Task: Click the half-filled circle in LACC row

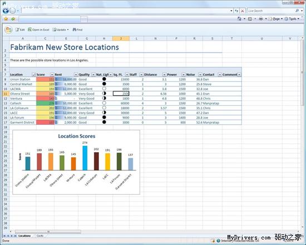Action: click(104, 112)
